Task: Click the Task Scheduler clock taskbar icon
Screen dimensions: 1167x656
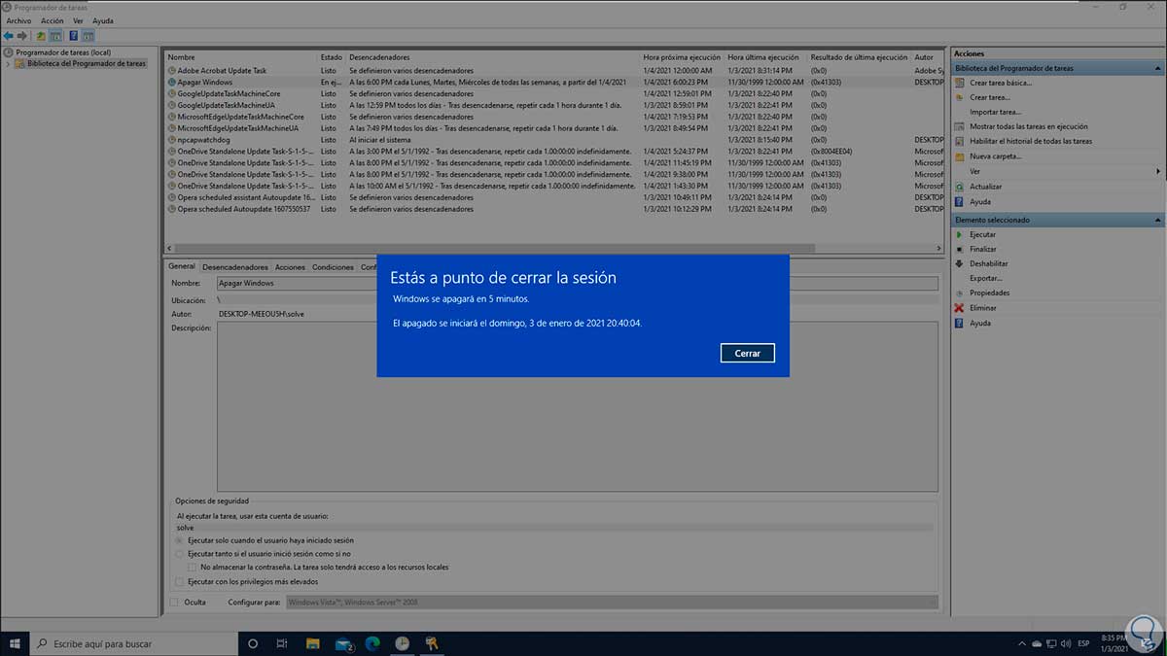Action: click(x=402, y=642)
